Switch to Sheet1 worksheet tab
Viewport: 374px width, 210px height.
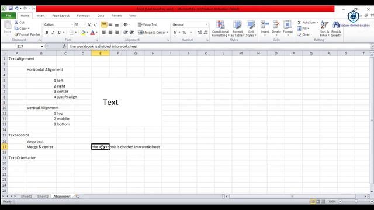[x=26, y=197]
